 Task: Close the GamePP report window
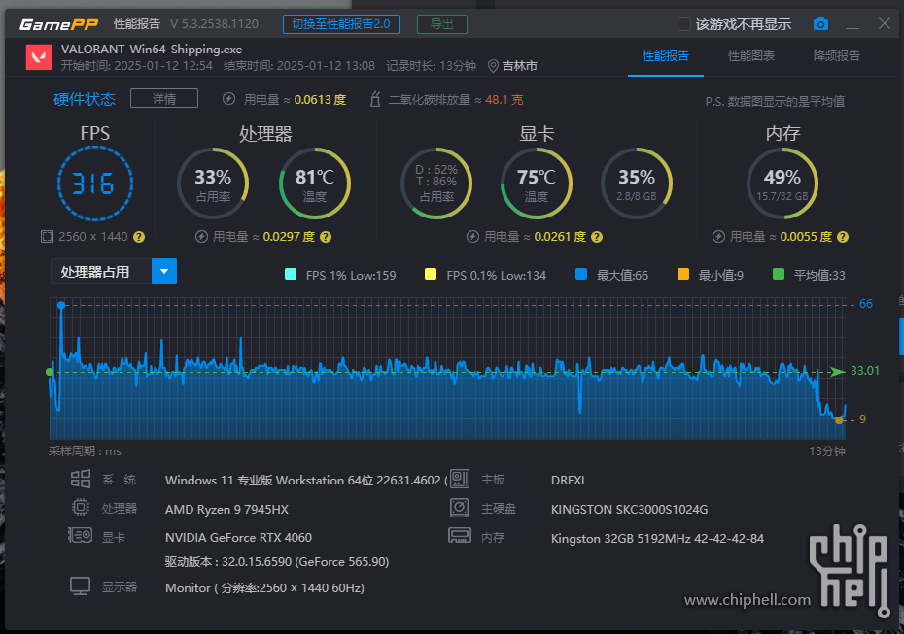click(x=885, y=23)
